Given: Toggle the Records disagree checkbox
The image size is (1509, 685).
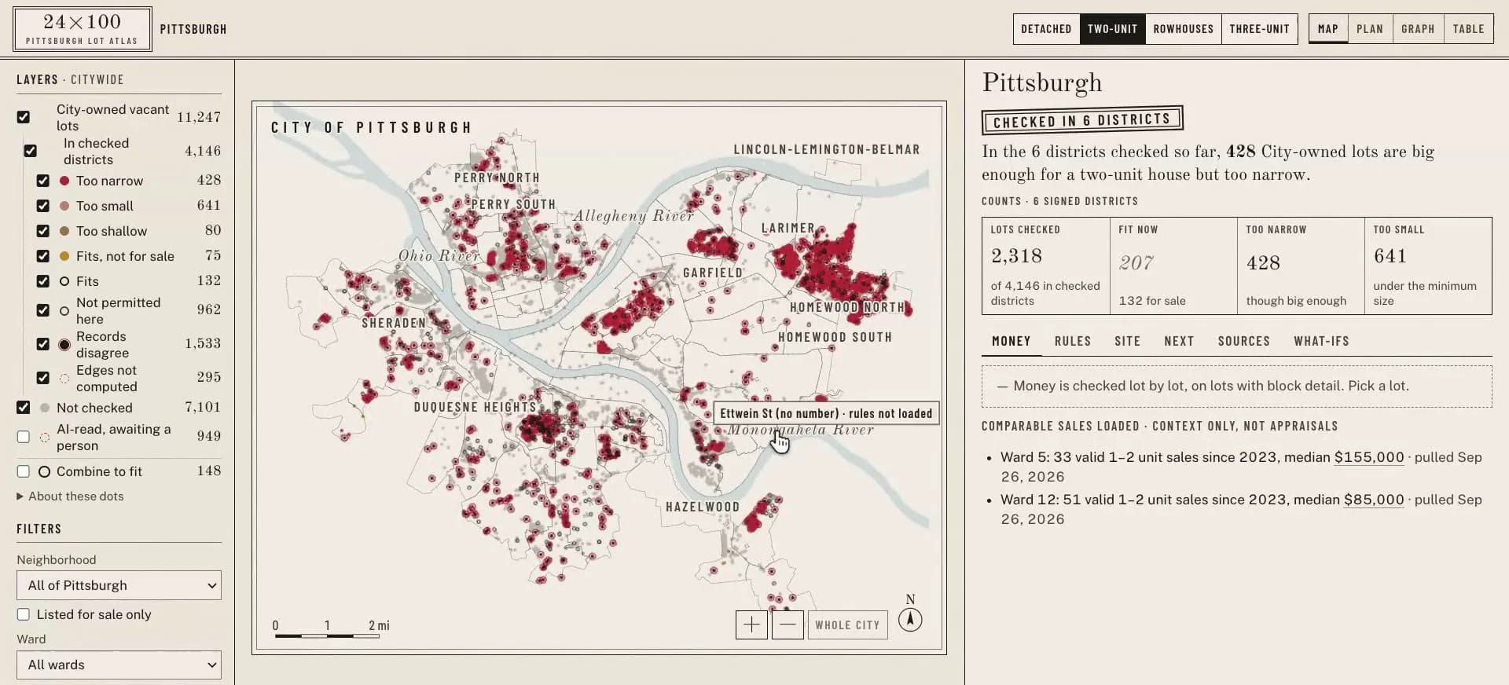Looking at the screenshot, I should tap(43, 344).
